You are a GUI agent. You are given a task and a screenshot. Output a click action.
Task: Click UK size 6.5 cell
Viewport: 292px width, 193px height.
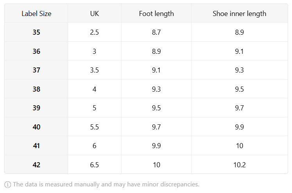(95, 165)
